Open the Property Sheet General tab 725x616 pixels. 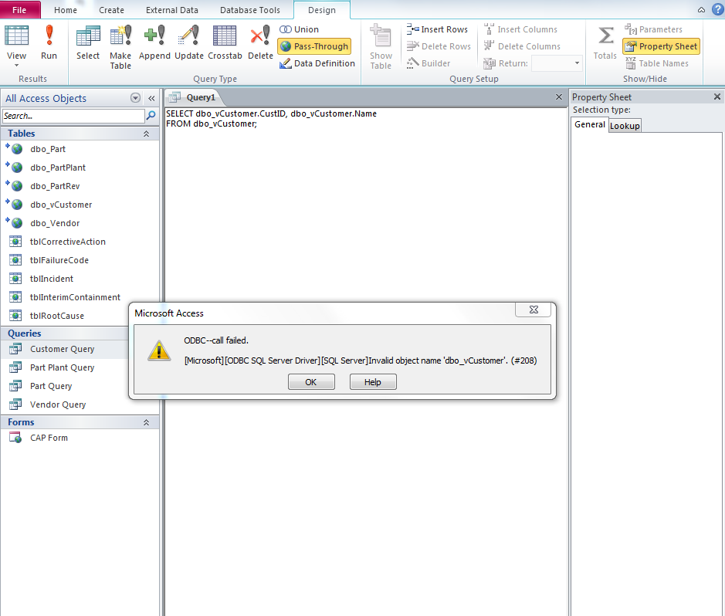[590, 124]
